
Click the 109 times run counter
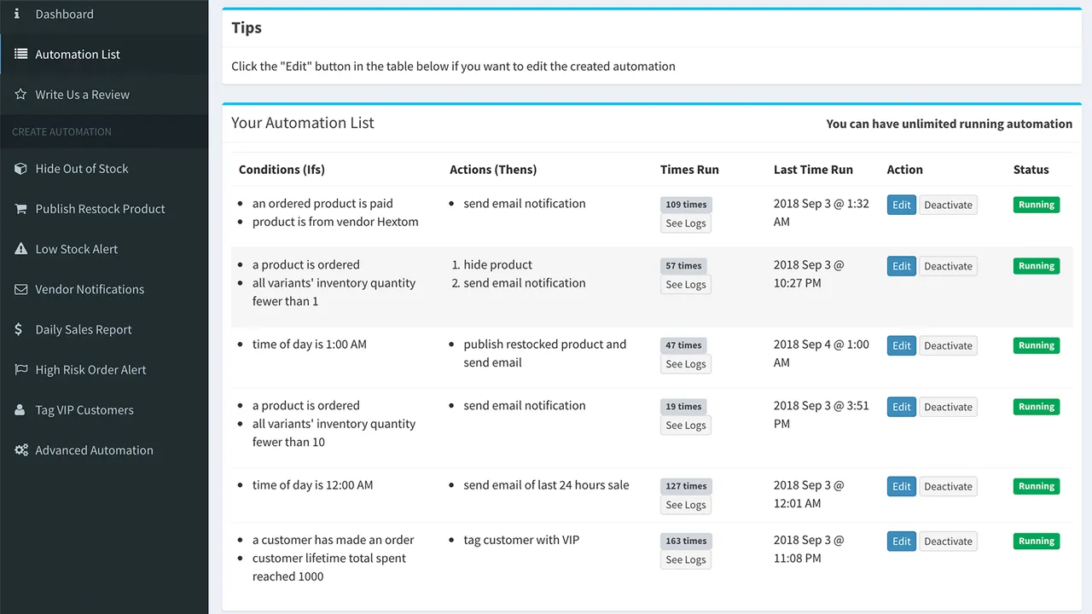(x=685, y=204)
